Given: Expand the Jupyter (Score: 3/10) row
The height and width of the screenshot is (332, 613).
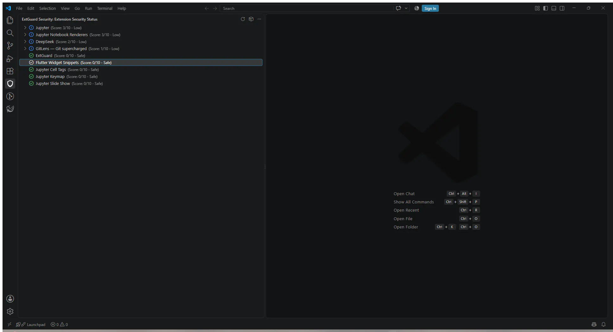Looking at the screenshot, I should coord(25,28).
